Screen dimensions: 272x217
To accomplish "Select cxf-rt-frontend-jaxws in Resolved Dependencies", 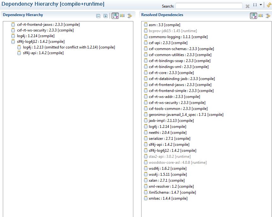I will [x=180, y=85].
